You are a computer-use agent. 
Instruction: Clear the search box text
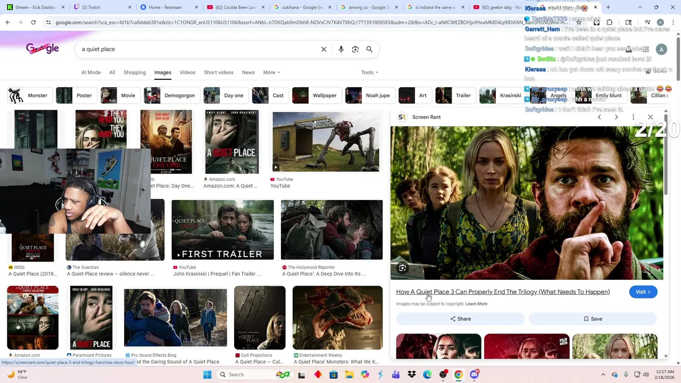click(323, 49)
